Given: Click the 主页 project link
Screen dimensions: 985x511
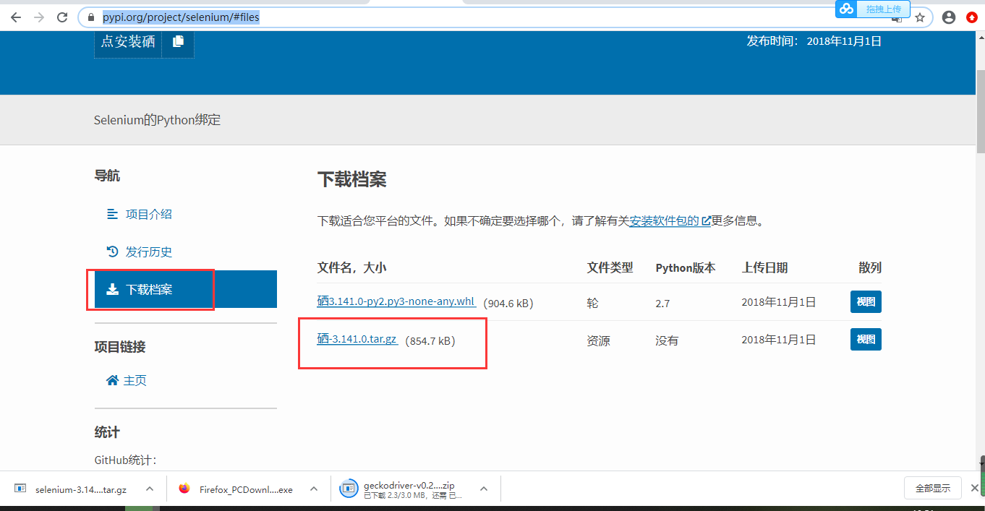Looking at the screenshot, I should (135, 380).
